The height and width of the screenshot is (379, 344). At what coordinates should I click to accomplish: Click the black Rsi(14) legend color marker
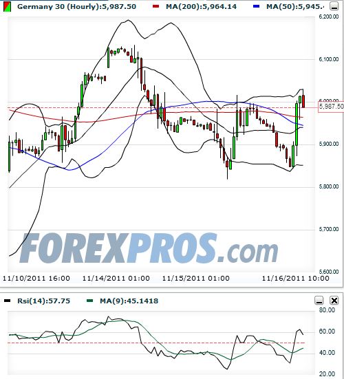8,301
